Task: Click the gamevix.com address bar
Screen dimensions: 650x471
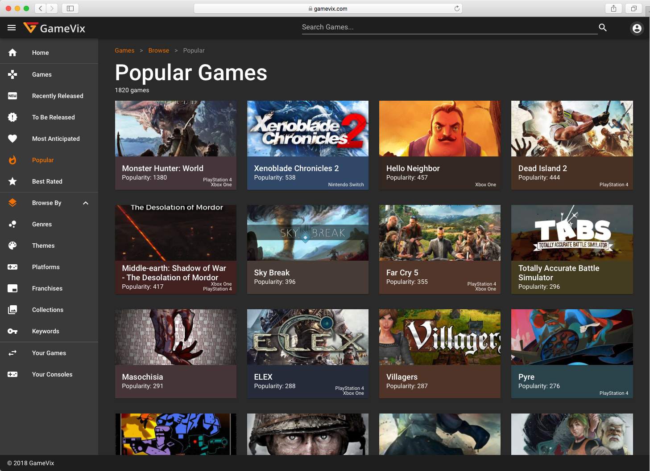Action: point(328,8)
